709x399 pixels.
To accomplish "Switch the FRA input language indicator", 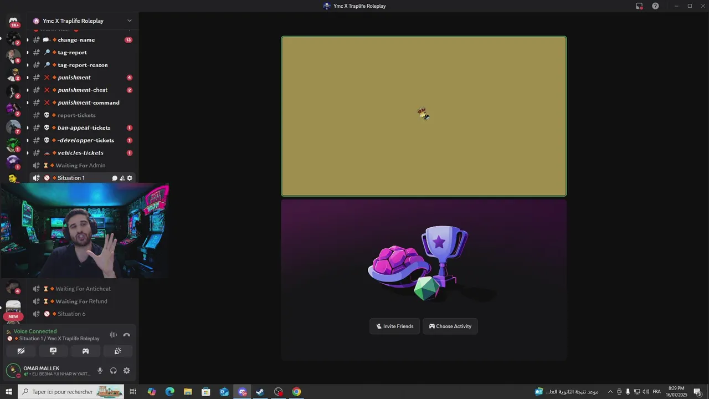I will [x=656, y=392].
